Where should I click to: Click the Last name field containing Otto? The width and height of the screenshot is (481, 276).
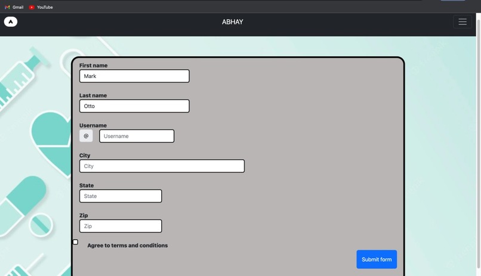point(134,106)
